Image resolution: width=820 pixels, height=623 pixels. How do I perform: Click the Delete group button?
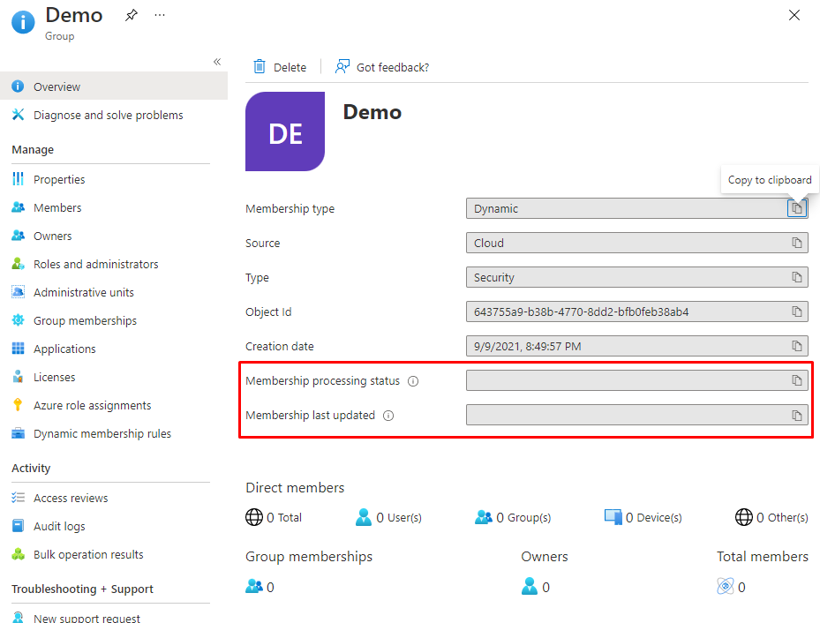(x=280, y=67)
